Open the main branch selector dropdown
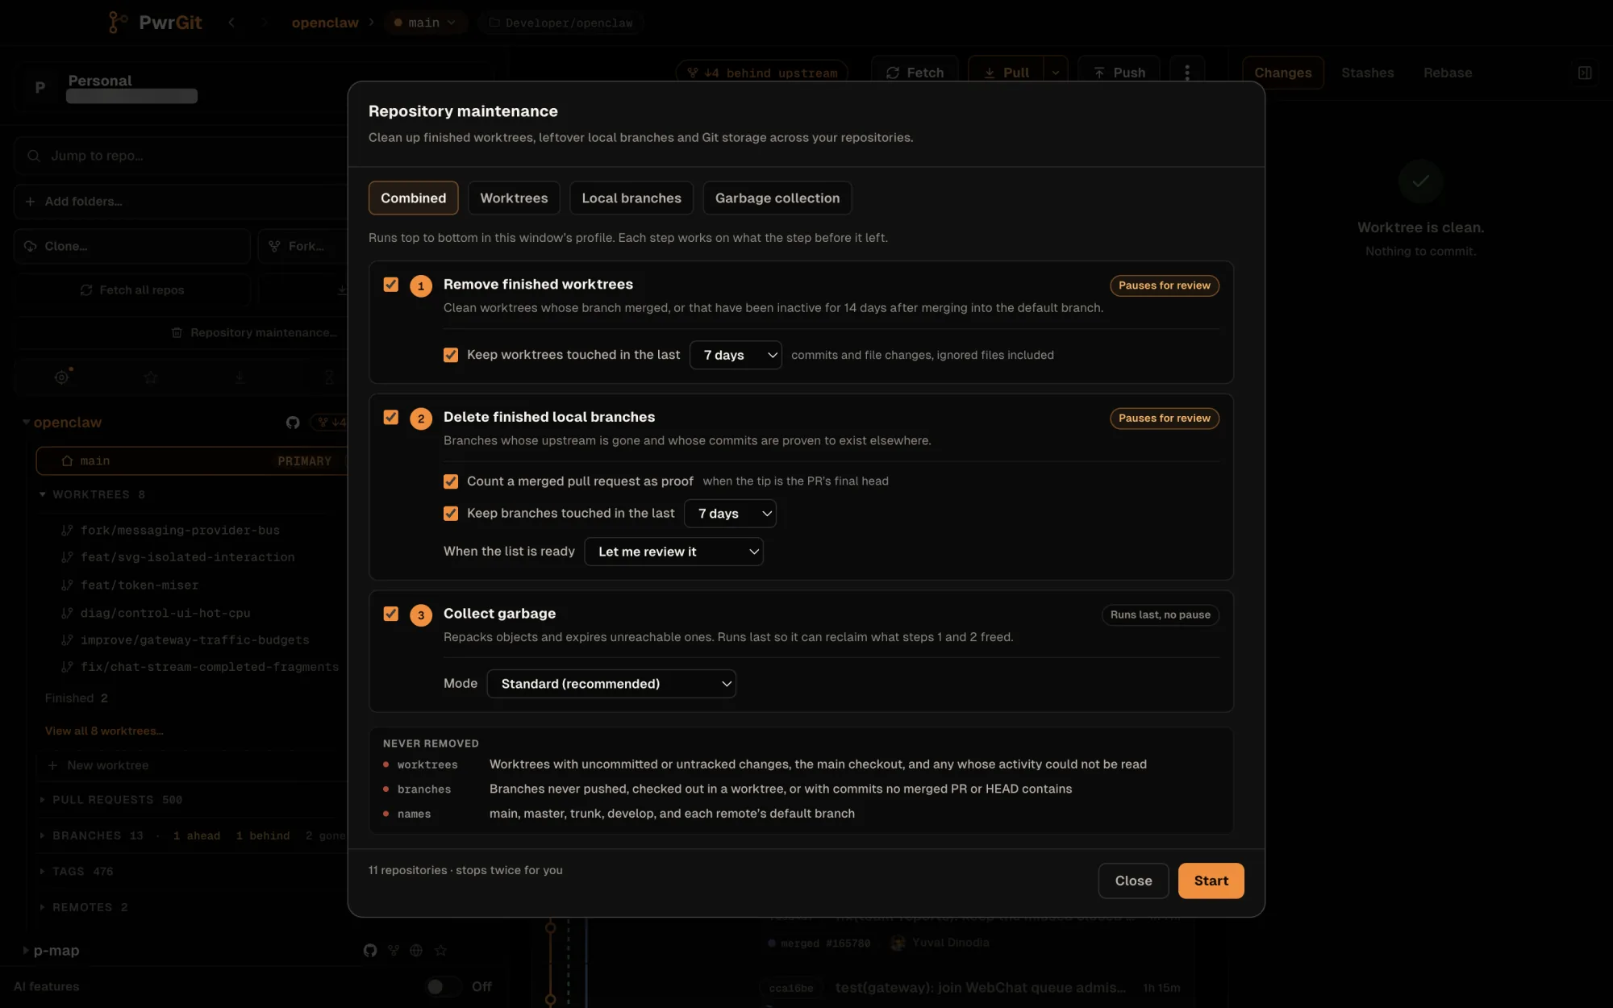Viewport: 1613px width, 1008px height. (x=425, y=23)
